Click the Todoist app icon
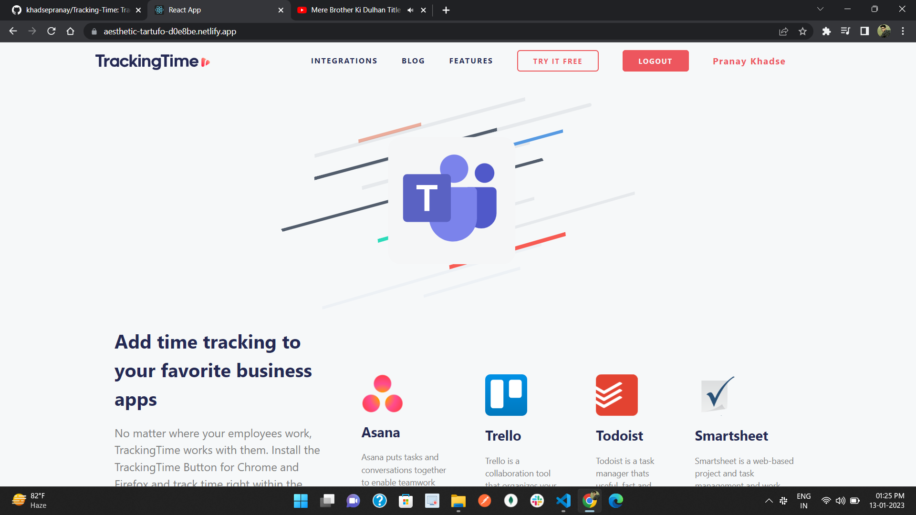This screenshot has width=916, height=515. pyautogui.click(x=616, y=395)
